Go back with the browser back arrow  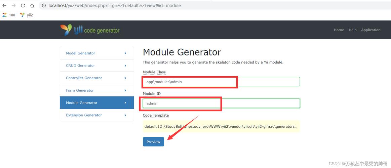tap(4, 5)
